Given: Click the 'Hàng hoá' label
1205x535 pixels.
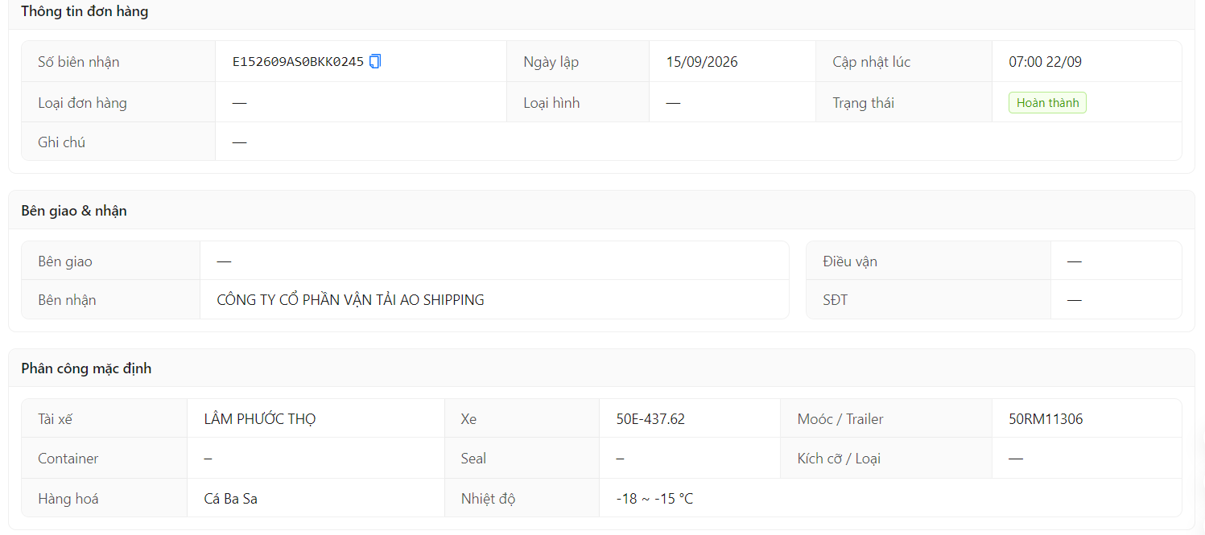Looking at the screenshot, I should [68, 499].
